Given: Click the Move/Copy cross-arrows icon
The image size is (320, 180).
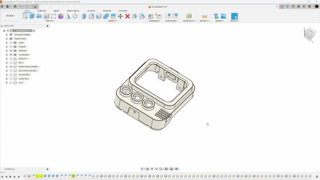Looking at the screenshot, I should (x=120, y=16).
